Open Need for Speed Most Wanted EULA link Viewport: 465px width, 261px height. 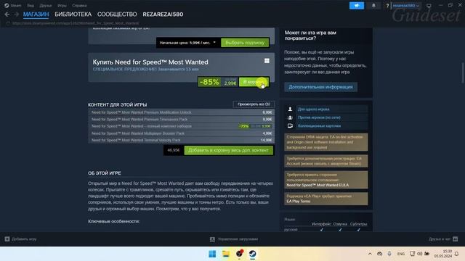(318, 186)
